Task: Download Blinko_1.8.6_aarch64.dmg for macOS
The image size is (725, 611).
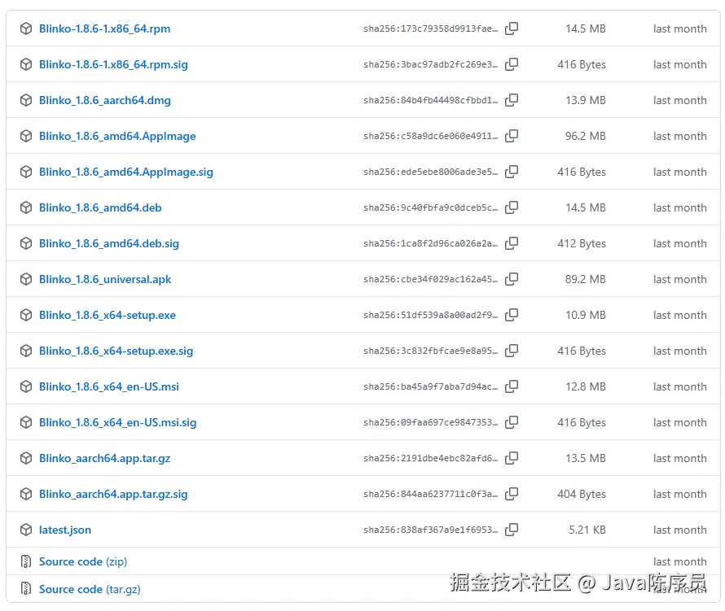Action: [x=105, y=100]
